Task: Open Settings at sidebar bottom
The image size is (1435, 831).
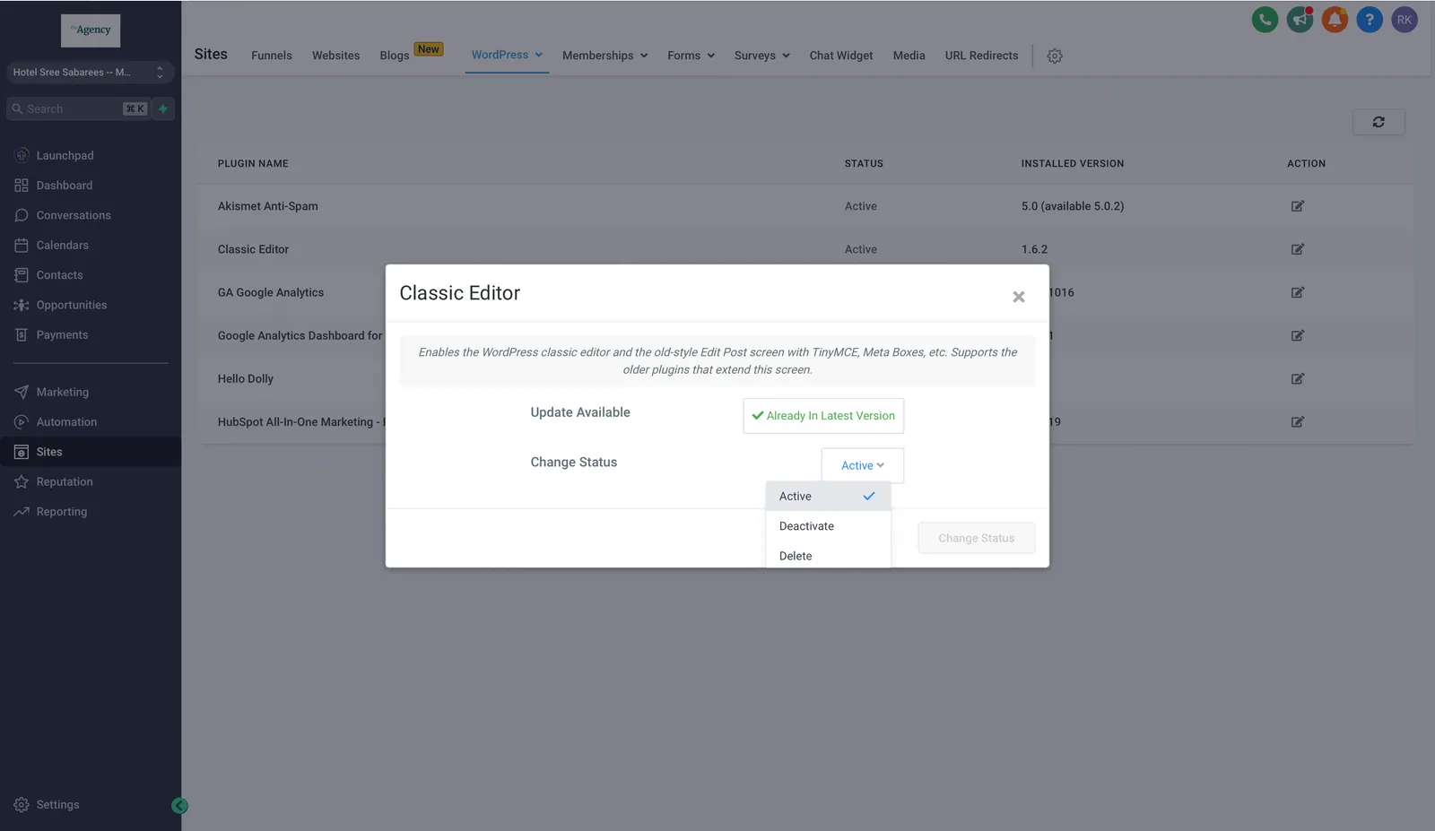Action: pos(57,805)
